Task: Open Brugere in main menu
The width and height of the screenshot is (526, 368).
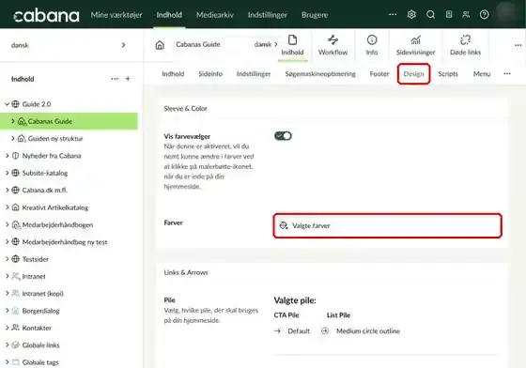Action: point(315,15)
